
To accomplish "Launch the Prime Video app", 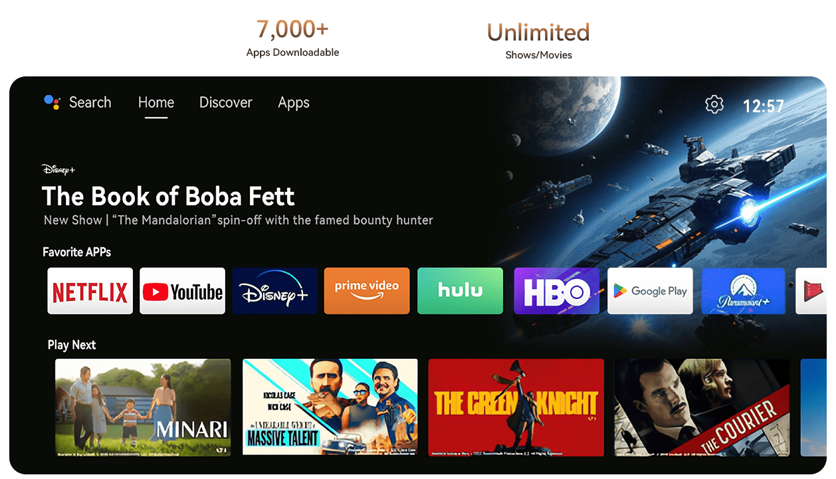I will pyautogui.click(x=367, y=291).
